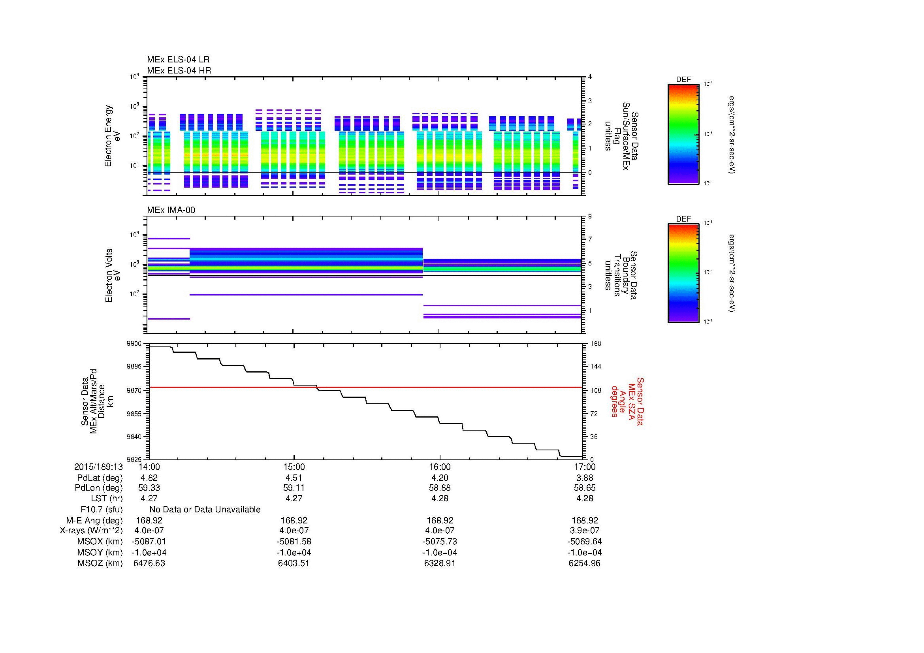Click the Sun/Surface/MEx Flag unitless axis label
This screenshot has height=653, width=924.
621,136
